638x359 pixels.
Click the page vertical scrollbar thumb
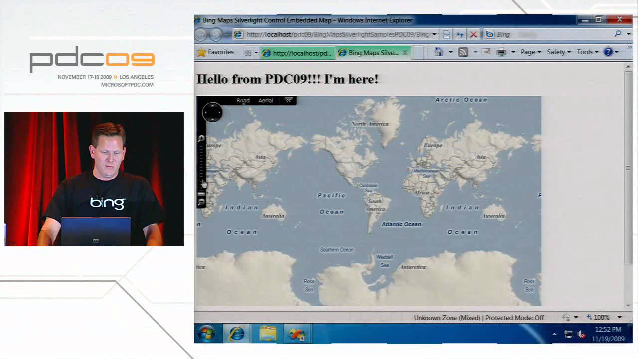628,168
